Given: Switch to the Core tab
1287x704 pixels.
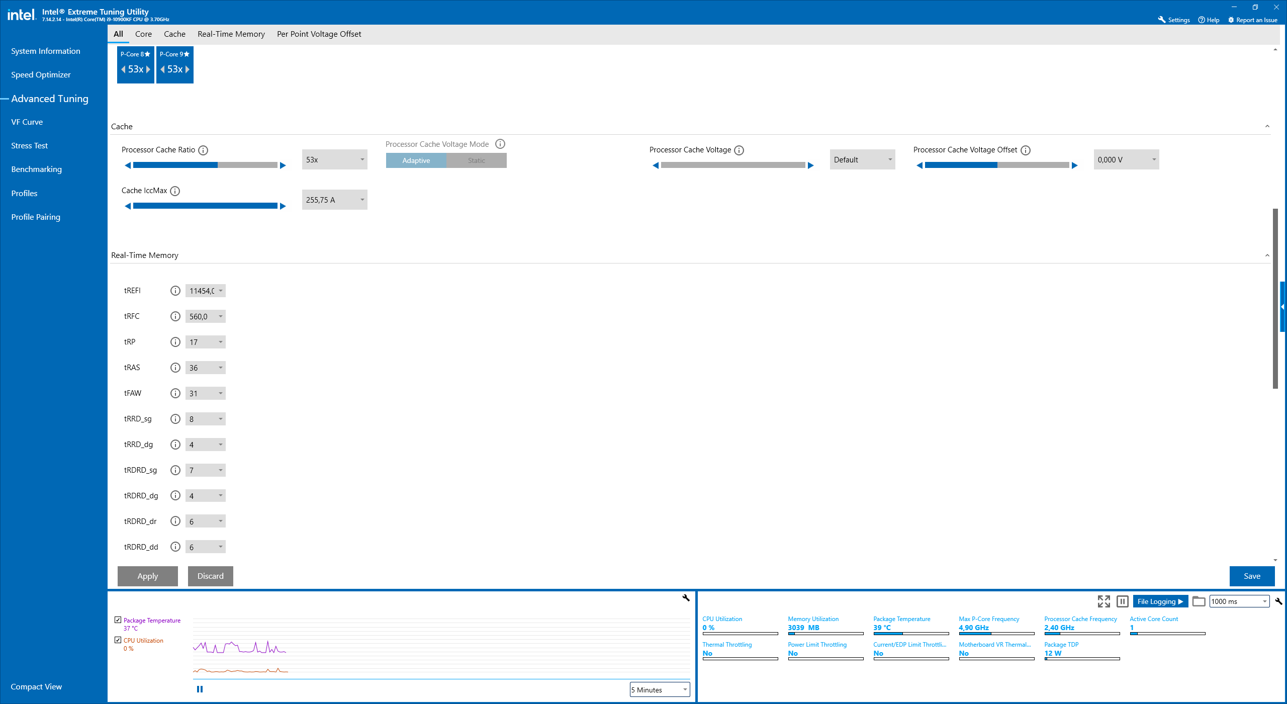Looking at the screenshot, I should click(143, 34).
